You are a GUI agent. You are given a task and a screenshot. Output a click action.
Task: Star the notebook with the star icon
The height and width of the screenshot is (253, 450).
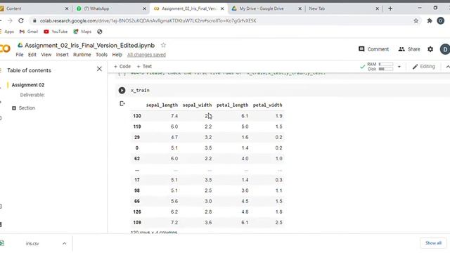pos(163,45)
